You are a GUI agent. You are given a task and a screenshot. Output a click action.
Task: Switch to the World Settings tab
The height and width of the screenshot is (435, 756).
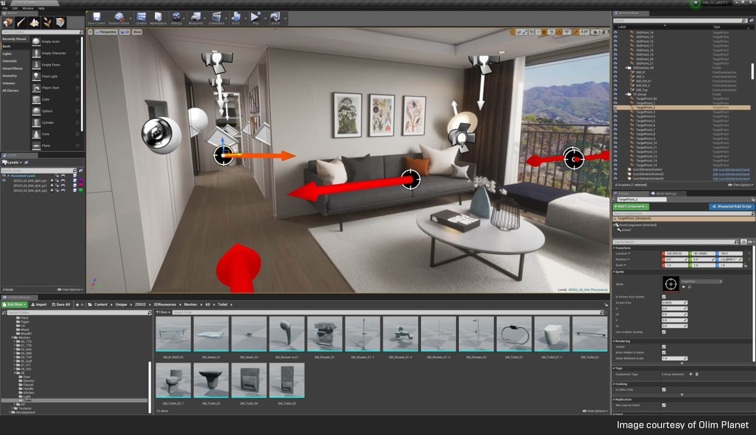667,193
